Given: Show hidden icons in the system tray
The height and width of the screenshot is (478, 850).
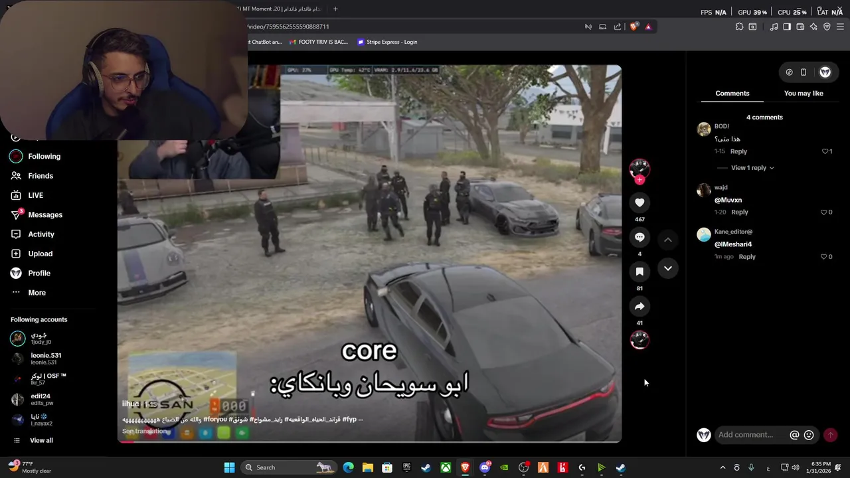Looking at the screenshot, I should 723,467.
